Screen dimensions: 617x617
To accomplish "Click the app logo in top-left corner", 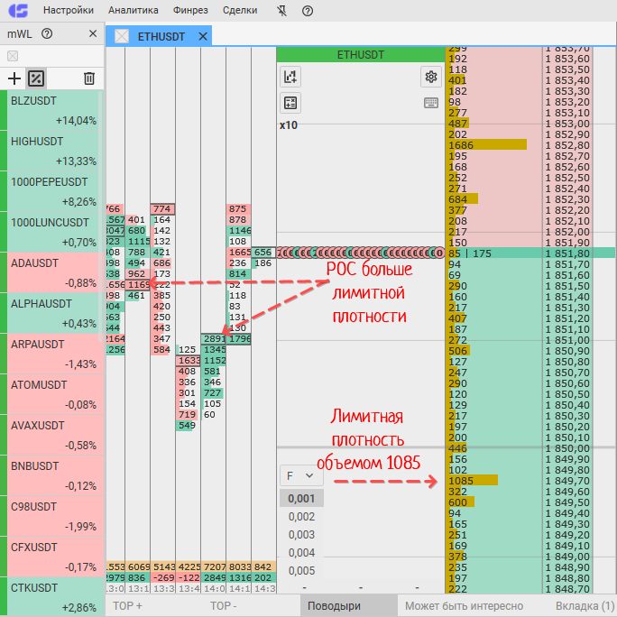I will click(x=17, y=11).
